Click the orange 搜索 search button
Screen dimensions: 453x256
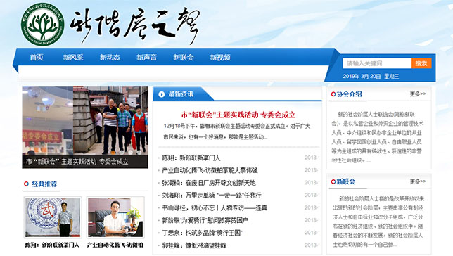point(421,63)
